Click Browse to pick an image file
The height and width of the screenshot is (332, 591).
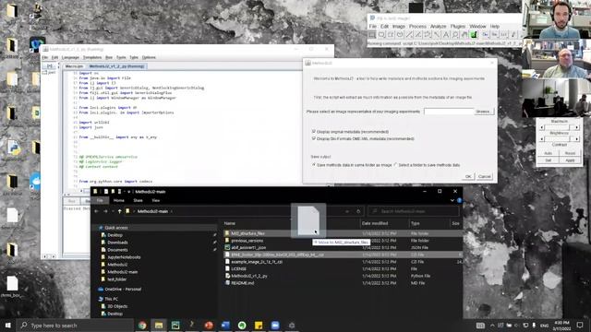point(484,112)
